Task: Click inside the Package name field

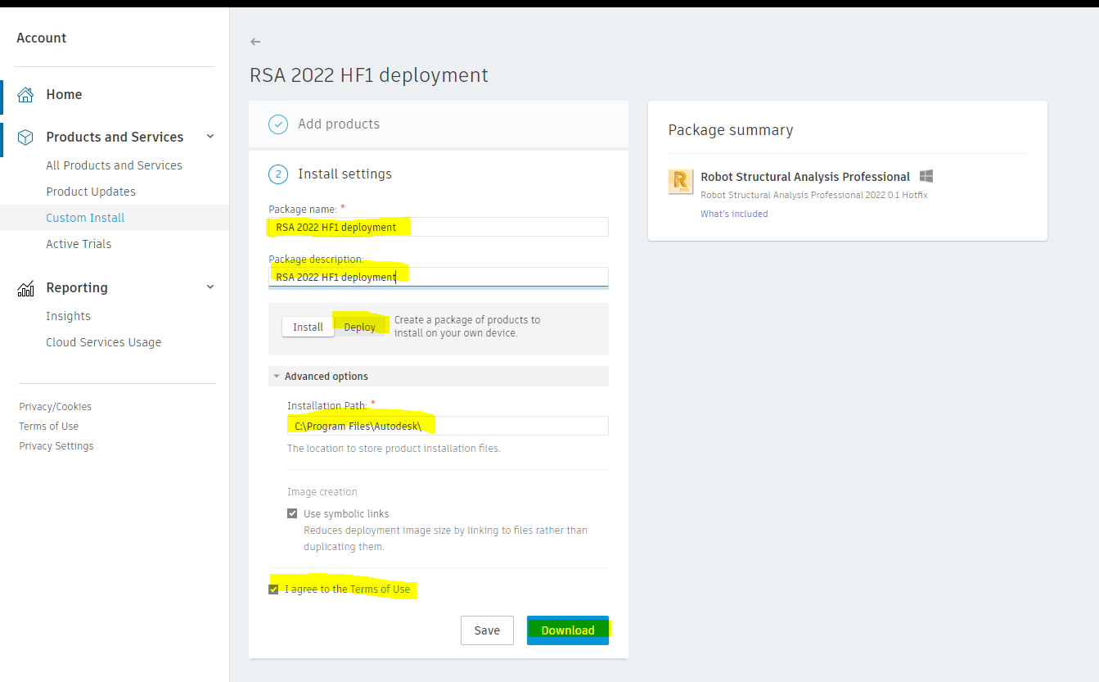Action: coord(438,226)
